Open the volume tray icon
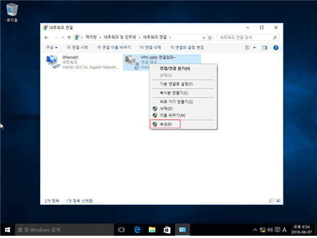317x238 pixels. (x=270, y=230)
